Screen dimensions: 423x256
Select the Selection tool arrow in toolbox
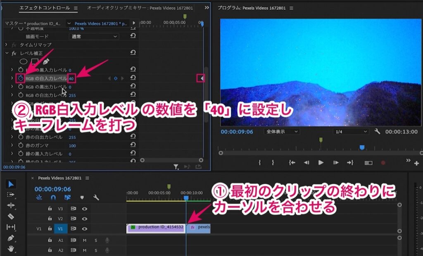[11, 184]
